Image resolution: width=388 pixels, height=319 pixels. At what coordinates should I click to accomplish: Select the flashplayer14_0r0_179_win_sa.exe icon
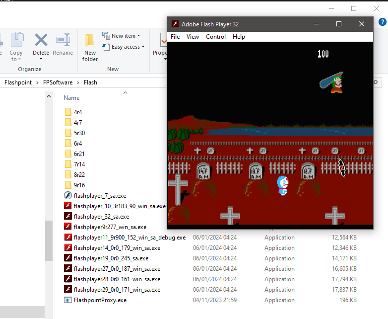pos(68,247)
